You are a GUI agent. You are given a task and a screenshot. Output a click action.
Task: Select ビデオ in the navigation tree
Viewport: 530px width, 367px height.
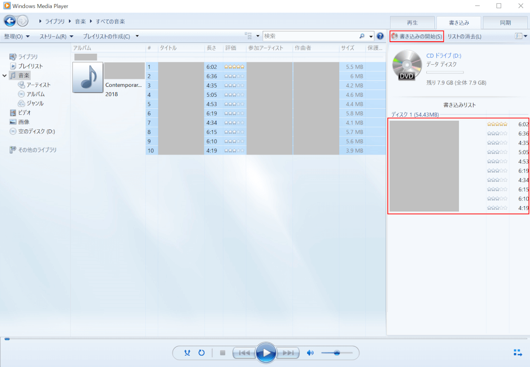[x=24, y=113]
